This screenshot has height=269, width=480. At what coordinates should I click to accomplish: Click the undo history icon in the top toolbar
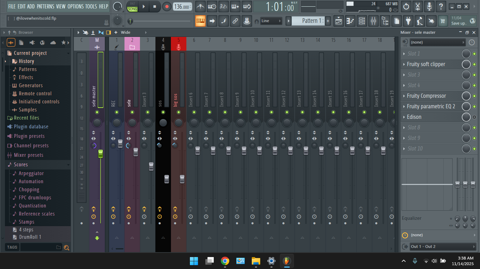406,6
